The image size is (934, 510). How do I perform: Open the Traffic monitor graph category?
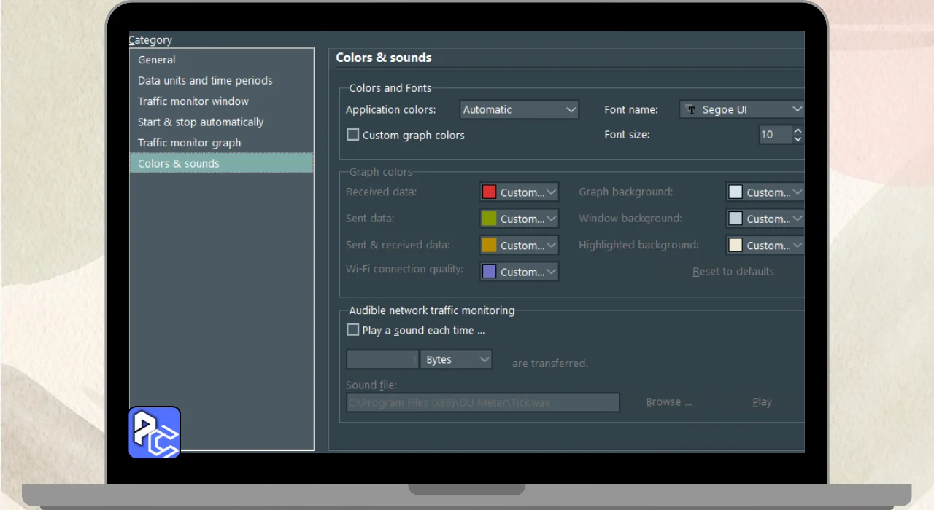tap(190, 143)
